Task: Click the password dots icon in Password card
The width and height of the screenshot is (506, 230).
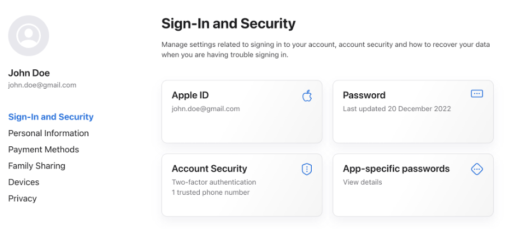Action: coord(477,94)
